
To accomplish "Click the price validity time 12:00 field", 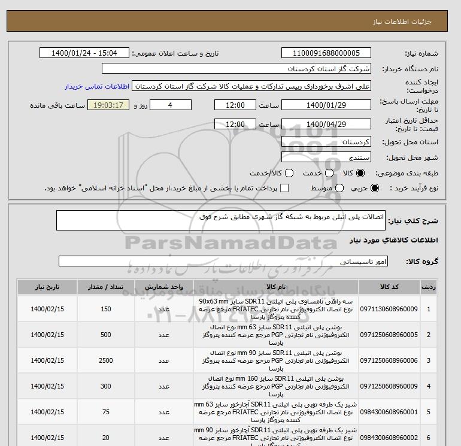I will [x=235, y=124].
